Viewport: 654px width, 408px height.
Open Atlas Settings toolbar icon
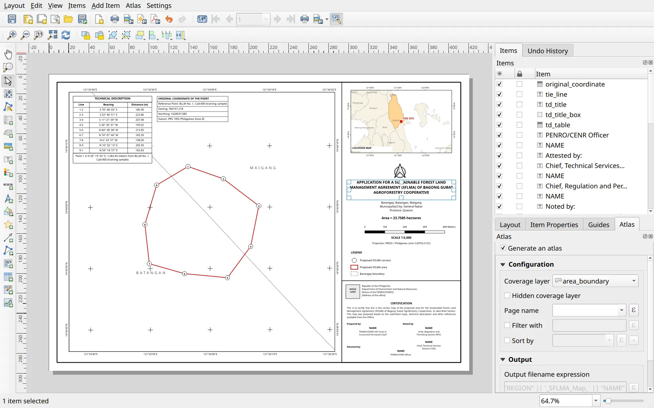[x=336, y=19]
